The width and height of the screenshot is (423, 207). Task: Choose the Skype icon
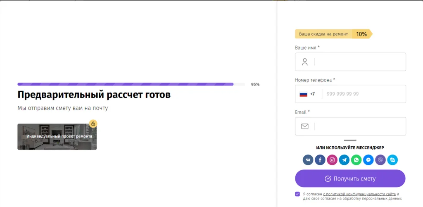pos(392,160)
